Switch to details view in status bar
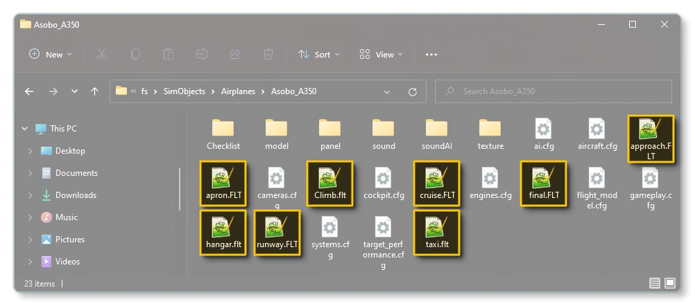 [655, 283]
